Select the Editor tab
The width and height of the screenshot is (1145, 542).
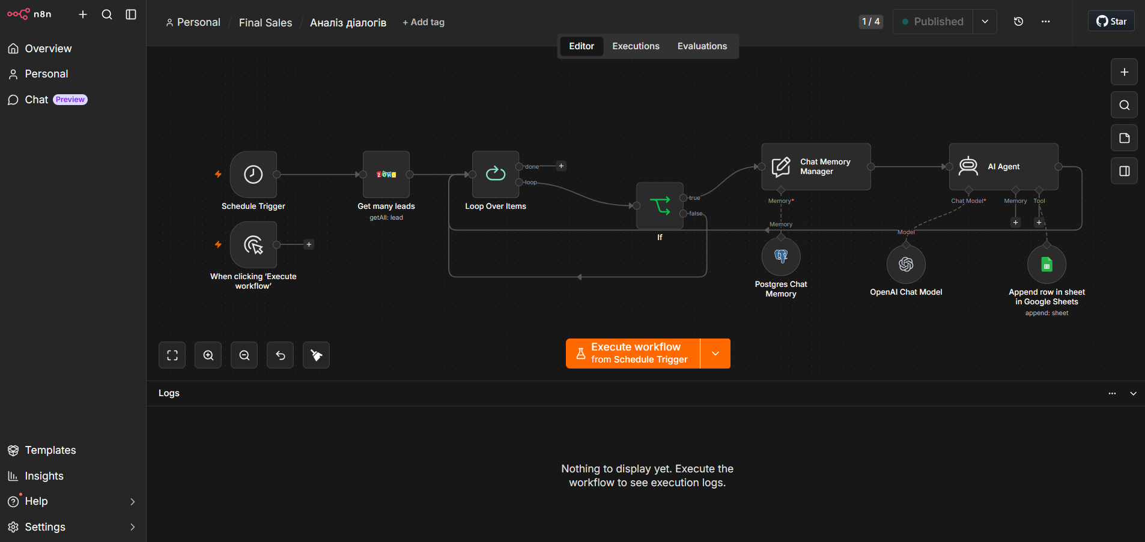pos(582,46)
